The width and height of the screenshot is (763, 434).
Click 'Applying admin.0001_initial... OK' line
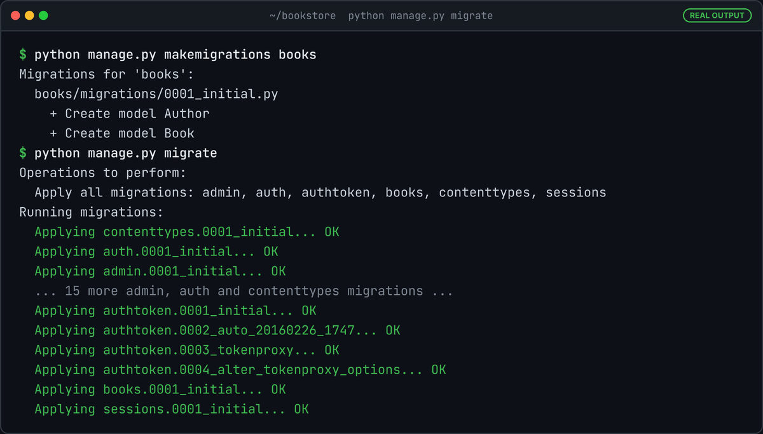160,271
